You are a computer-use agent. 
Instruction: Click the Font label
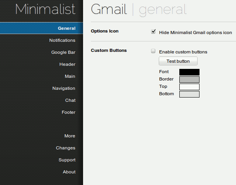(x=164, y=72)
